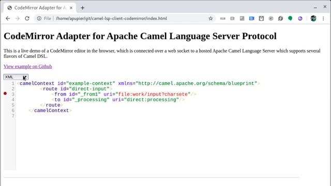The image size is (331, 186).
Task: Click the browser forward arrow
Action: click(18, 19)
